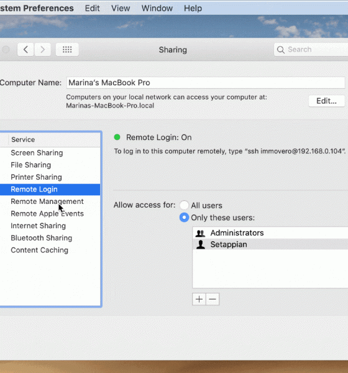Click the magnifier icon in Search
The height and width of the screenshot is (373, 348).
pos(281,50)
